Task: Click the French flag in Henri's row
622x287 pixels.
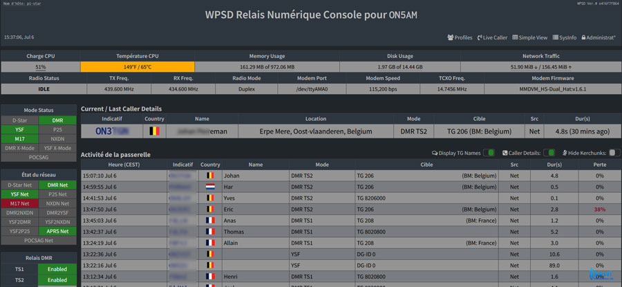Action: [210, 277]
